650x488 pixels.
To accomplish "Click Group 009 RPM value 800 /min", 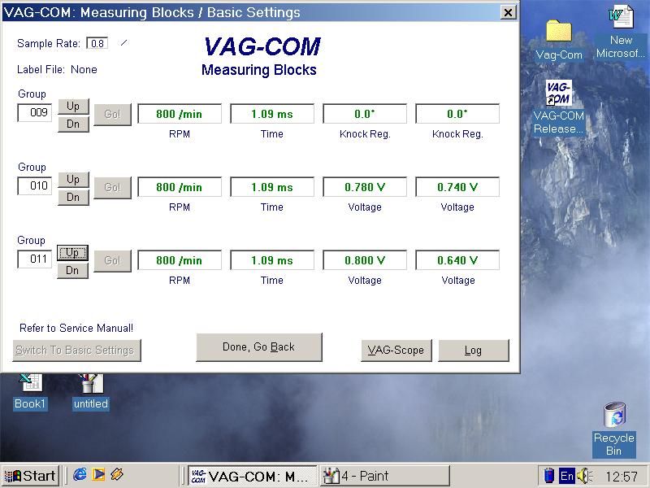I will coord(180,114).
